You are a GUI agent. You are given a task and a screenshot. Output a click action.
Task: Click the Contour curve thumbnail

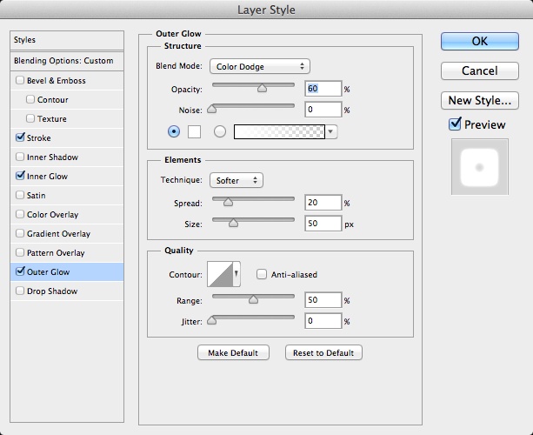pyautogui.click(x=220, y=274)
